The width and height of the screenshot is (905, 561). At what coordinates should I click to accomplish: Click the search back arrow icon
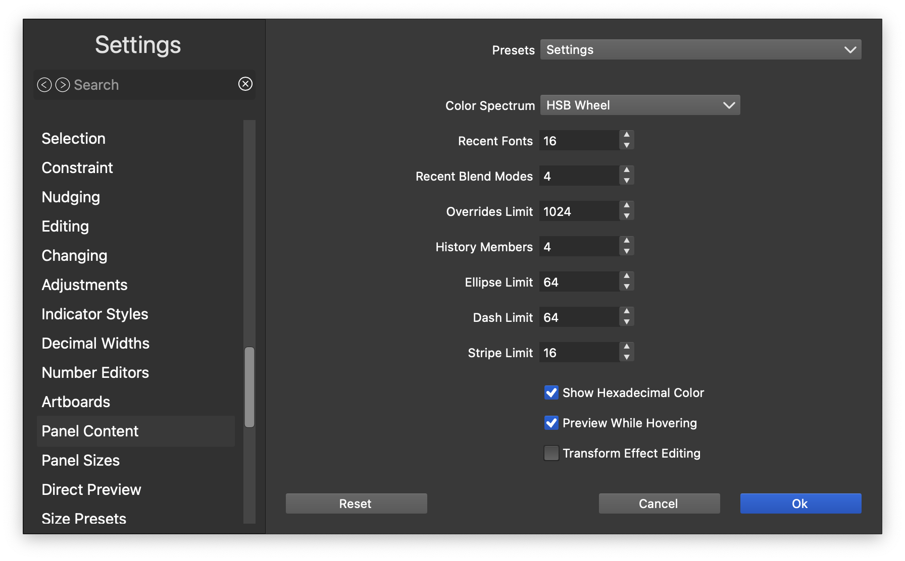click(44, 85)
